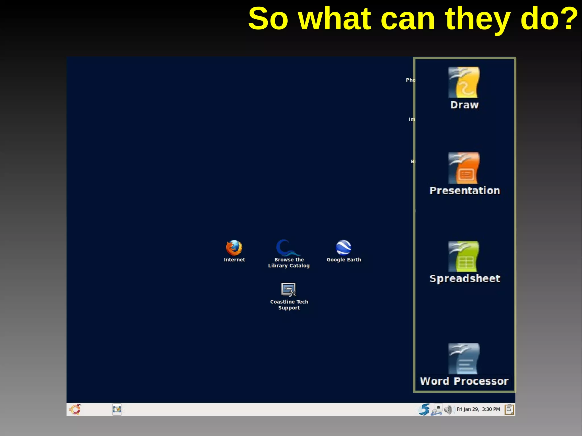Click the panel grip handle beside show desktop

(x=124, y=409)
